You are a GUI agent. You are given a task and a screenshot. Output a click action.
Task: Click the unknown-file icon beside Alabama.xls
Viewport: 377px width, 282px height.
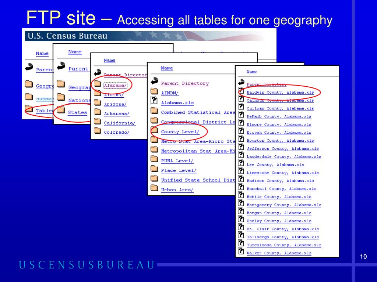point(154,100)
